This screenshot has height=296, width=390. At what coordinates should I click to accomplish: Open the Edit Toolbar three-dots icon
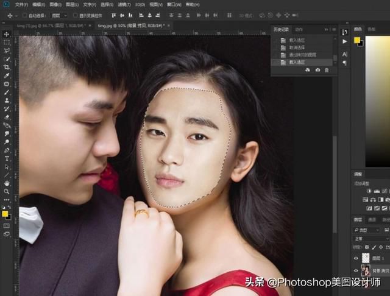pos(7,200)
